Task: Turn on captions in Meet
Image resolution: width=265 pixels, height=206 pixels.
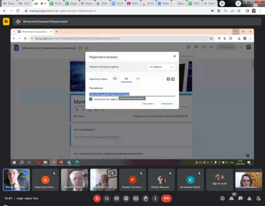Action: [x=116, y=198]
